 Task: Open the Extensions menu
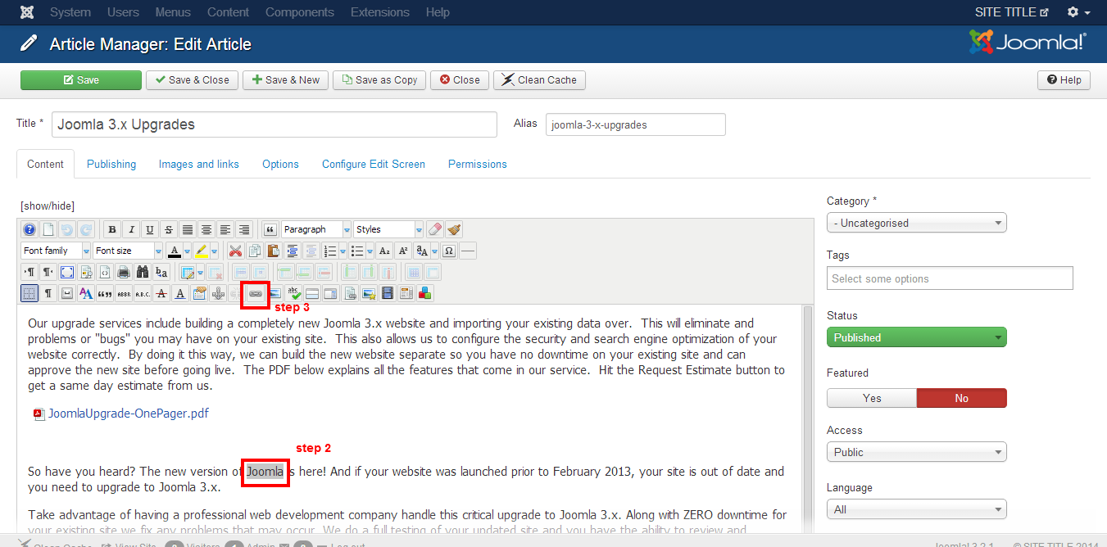[380, 12]
